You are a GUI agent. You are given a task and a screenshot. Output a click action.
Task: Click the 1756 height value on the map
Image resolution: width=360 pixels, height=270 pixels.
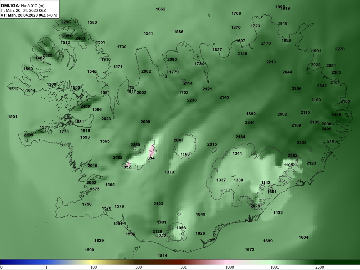click(86, 204)
